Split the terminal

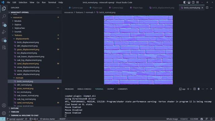pos(195,89)
